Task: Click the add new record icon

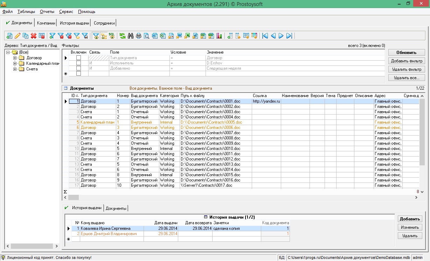Action: pyautogui.click(x=9, y=35)
